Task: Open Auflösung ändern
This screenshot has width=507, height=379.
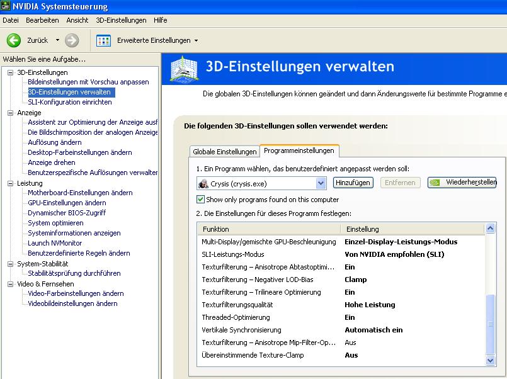Action: point(55,142)
